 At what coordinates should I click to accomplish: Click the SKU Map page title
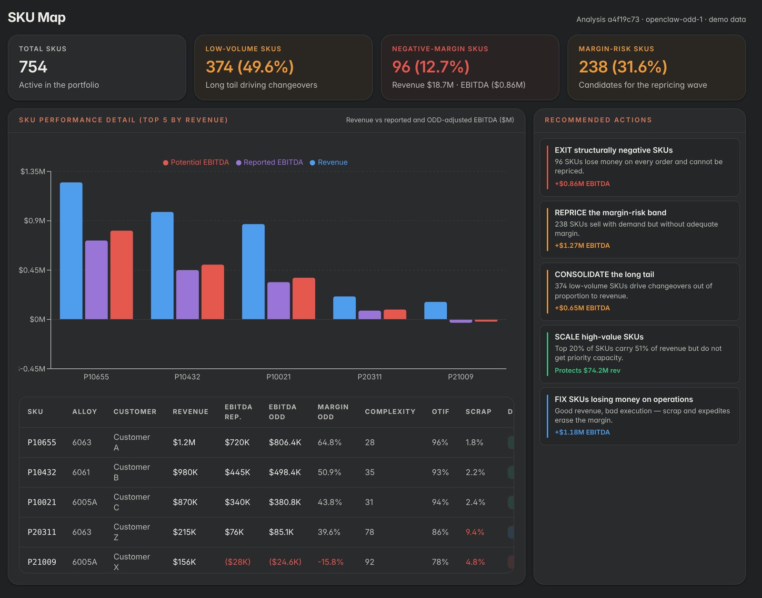coord(37,18)
